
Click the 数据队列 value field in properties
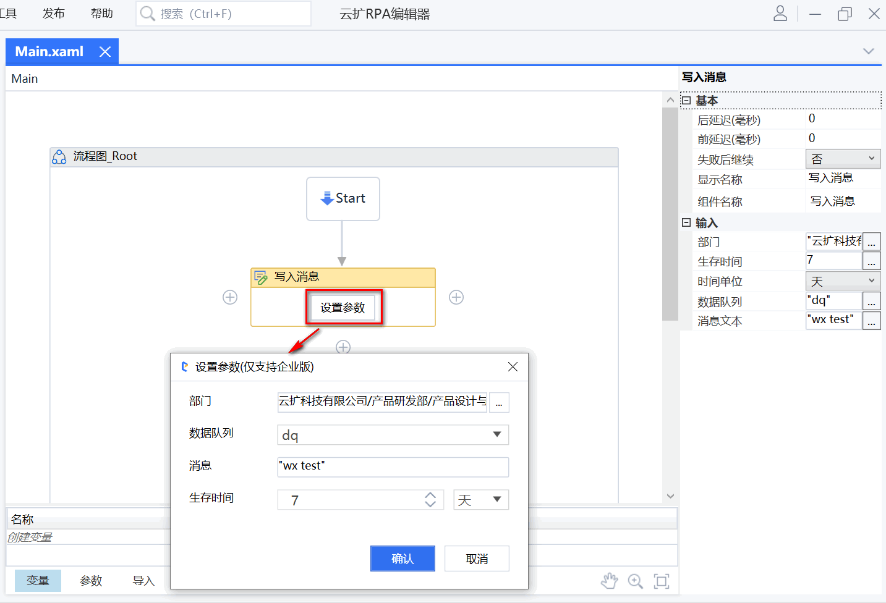(x=834, y=300)
